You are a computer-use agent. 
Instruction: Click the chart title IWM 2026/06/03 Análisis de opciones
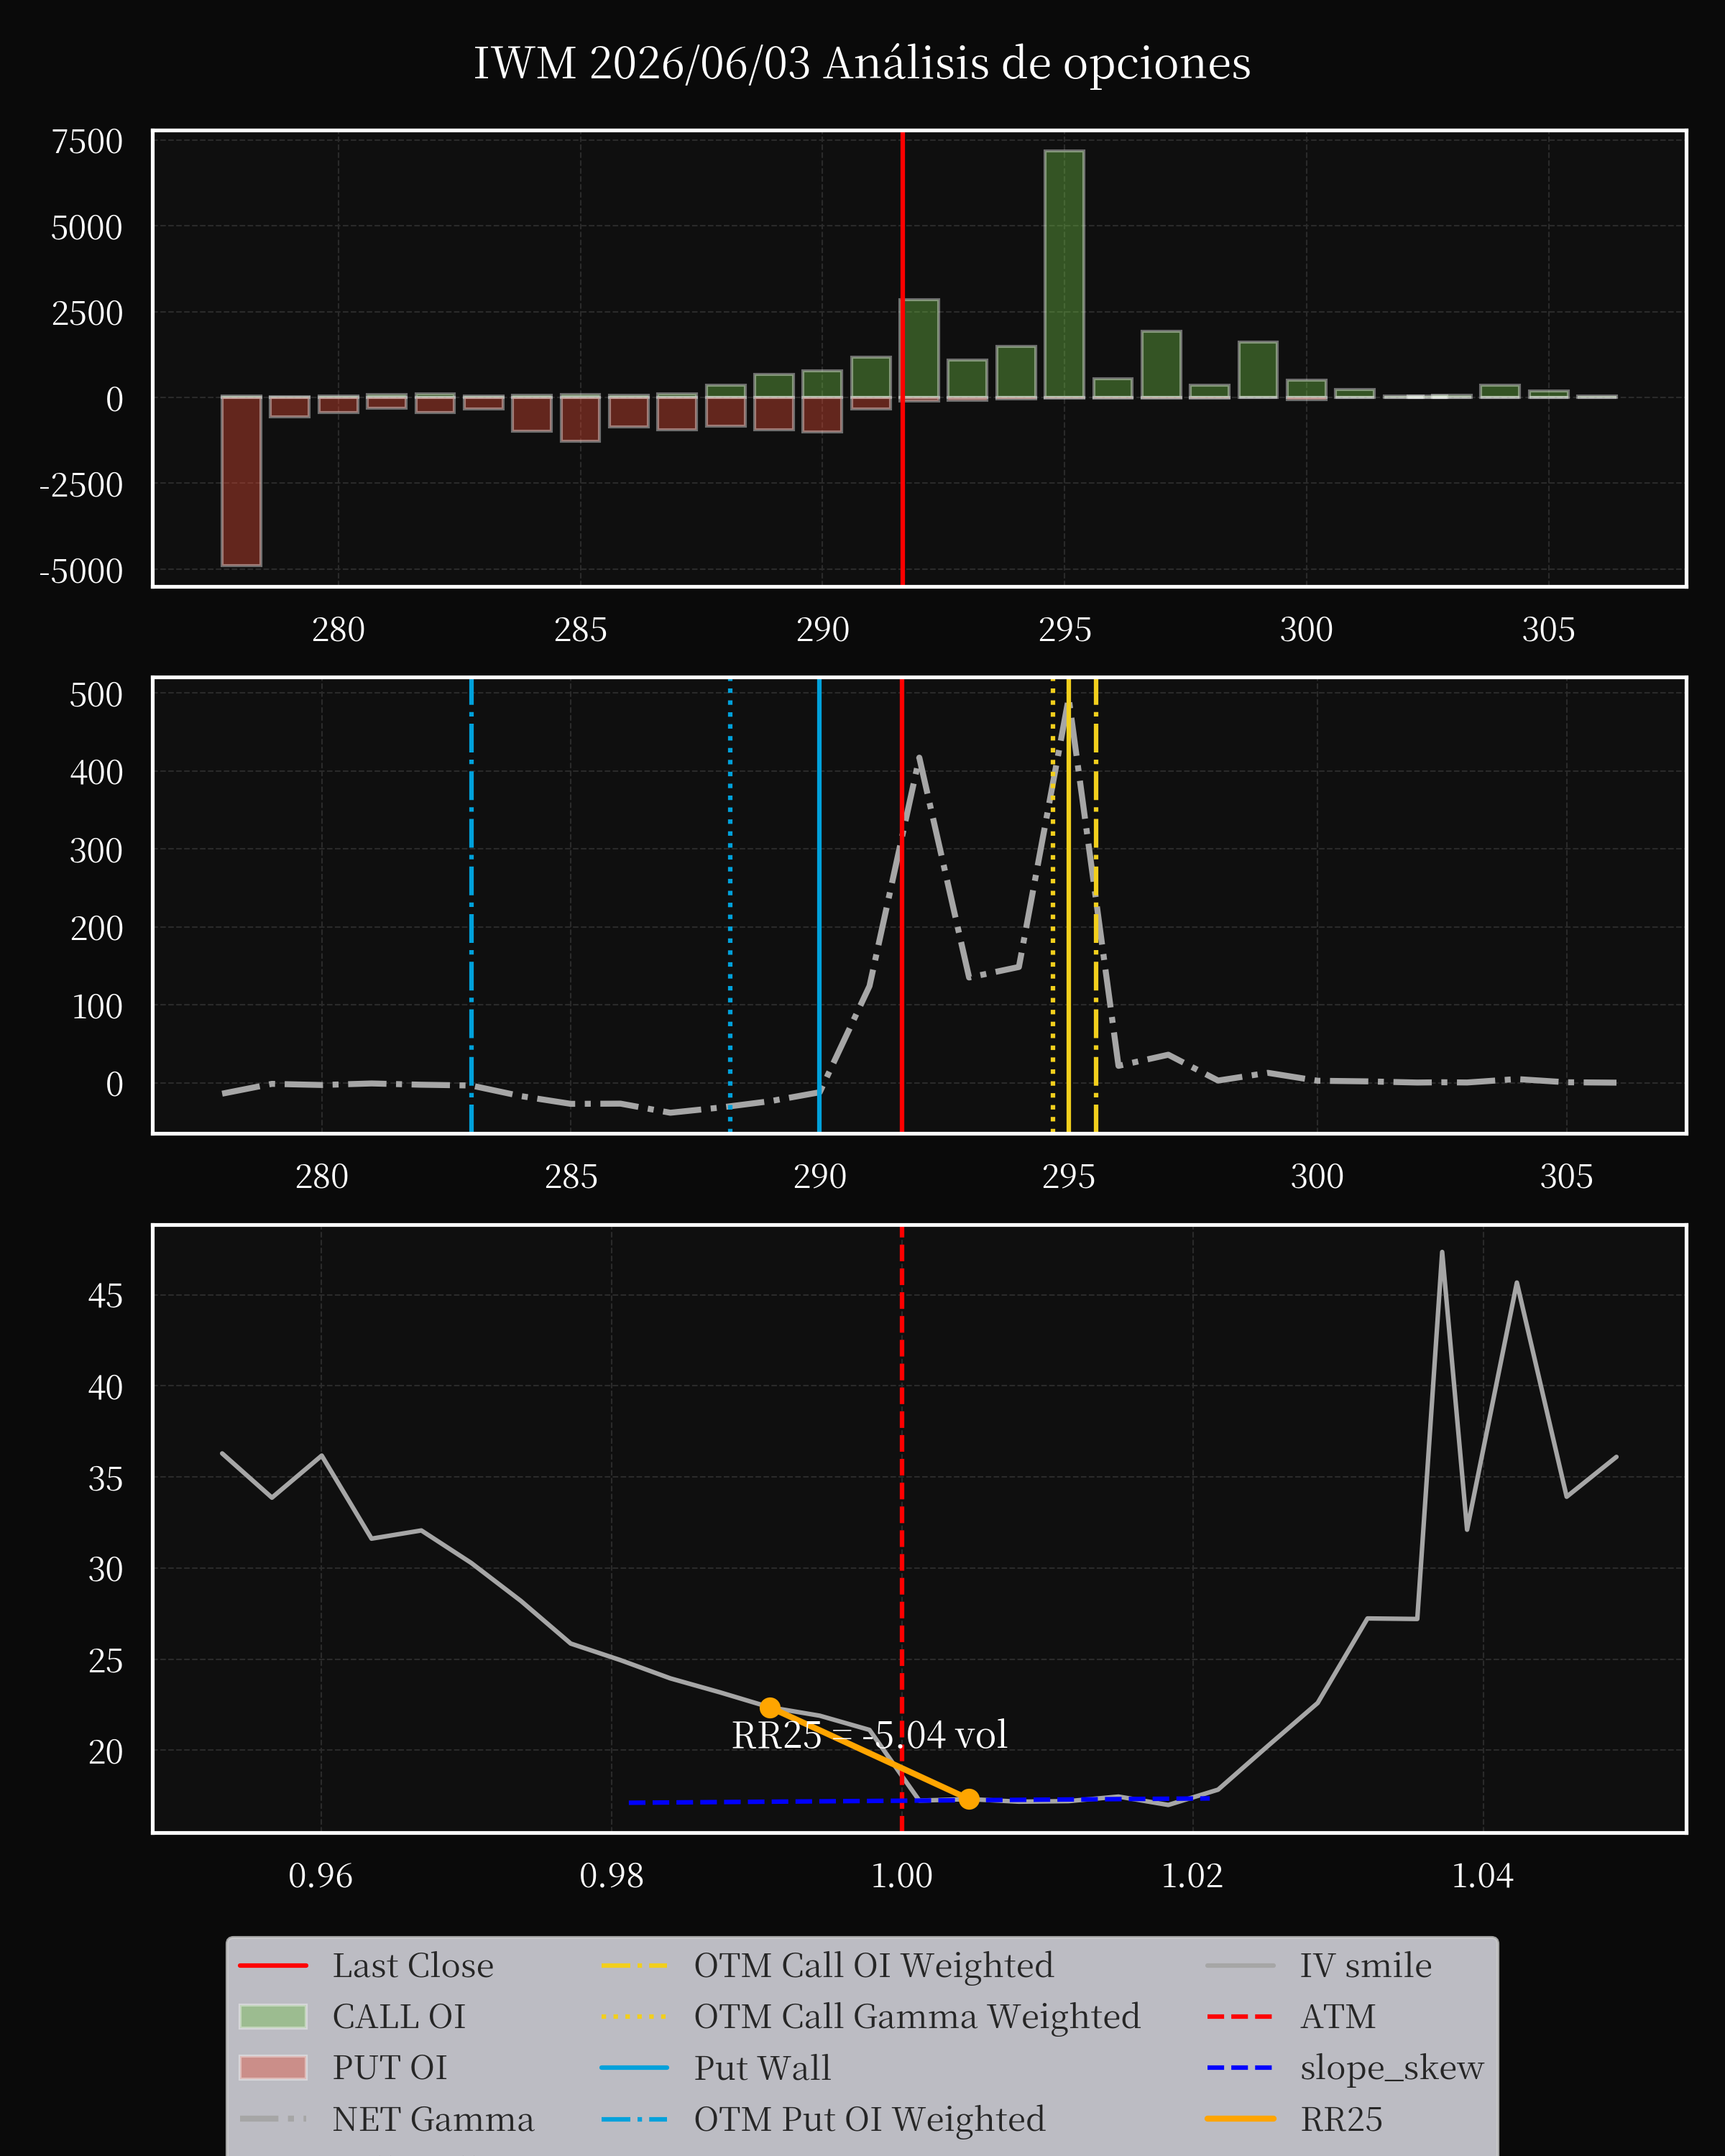(862, 63)
